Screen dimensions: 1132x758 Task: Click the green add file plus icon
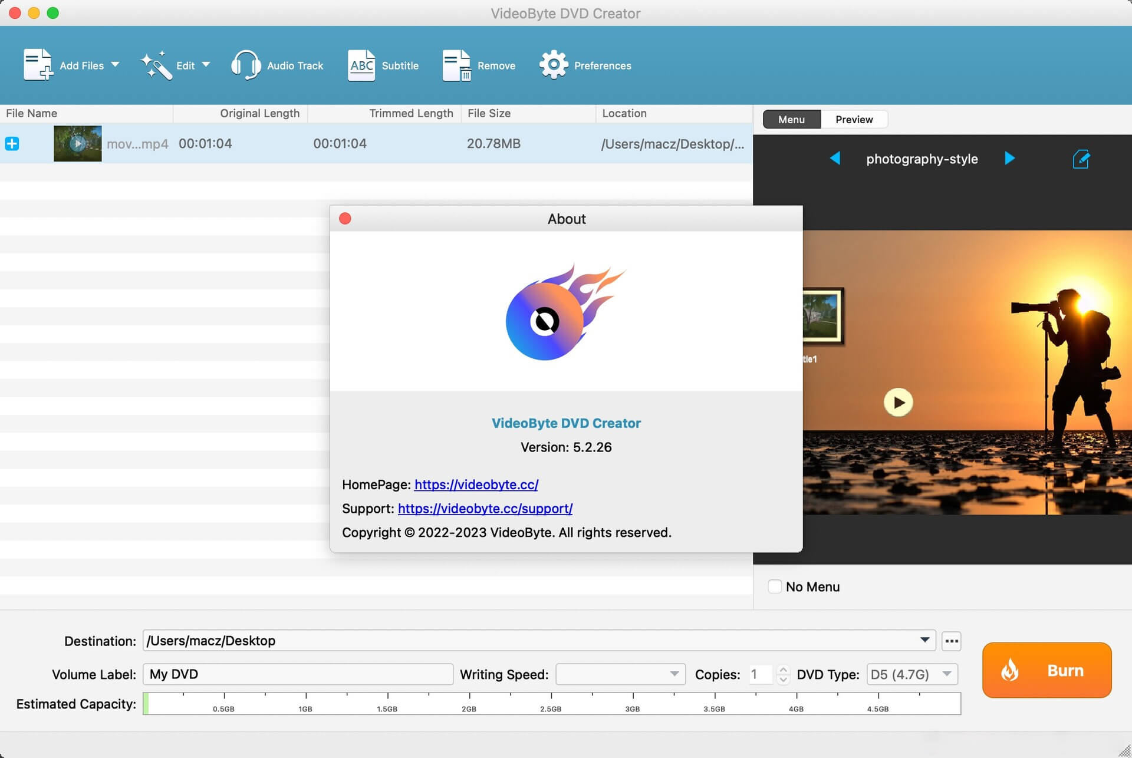point(12,143)
